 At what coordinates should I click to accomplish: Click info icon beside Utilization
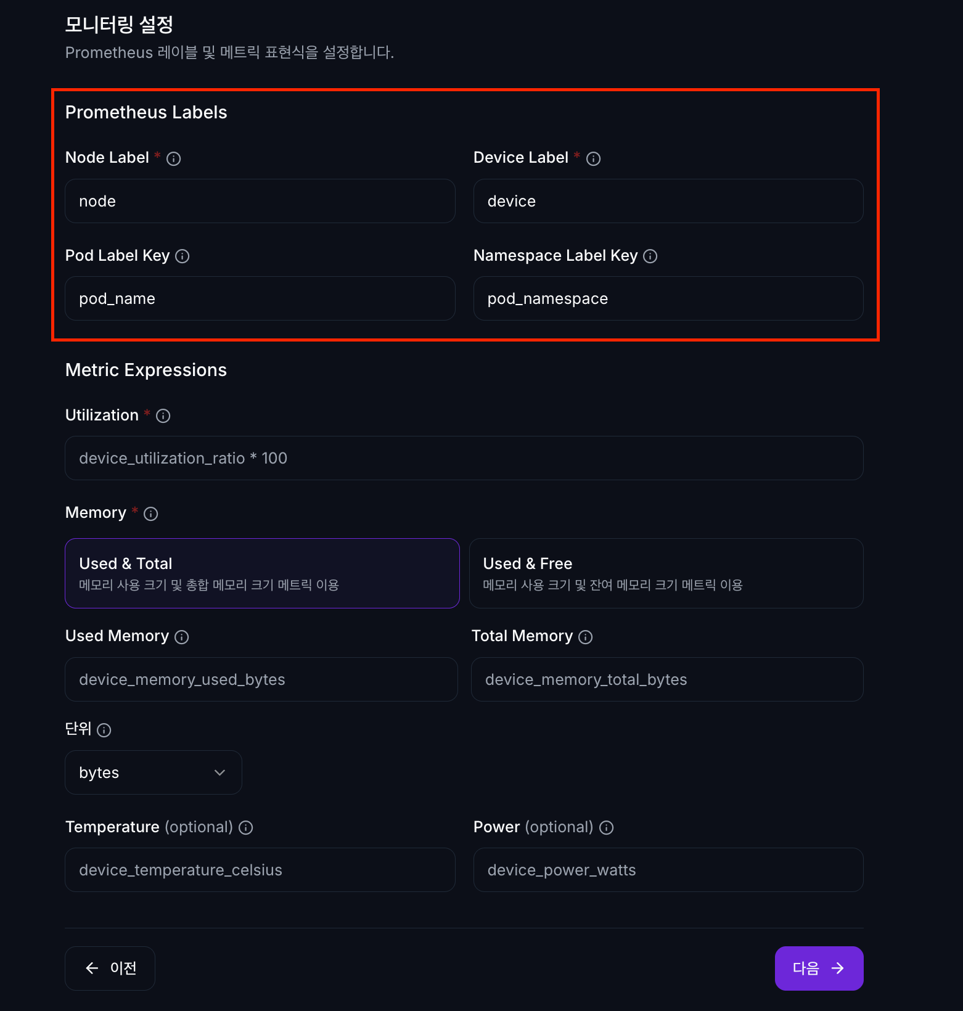pyautogui.click(x=163, y=416)
